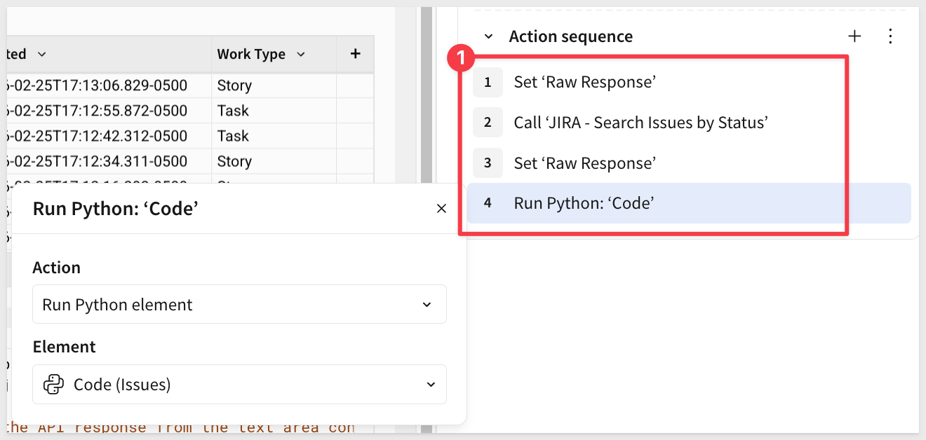This screenshot has width=926, height=440.
Task: Click the timestamp cell ending 17:13:06.829-0500
Action: click(105, 85)
